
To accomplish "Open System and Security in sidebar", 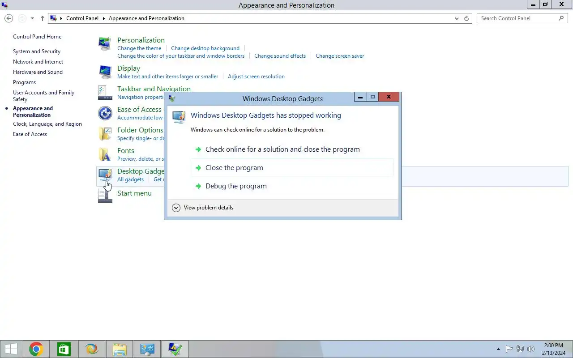I will [x=37, y=51].
